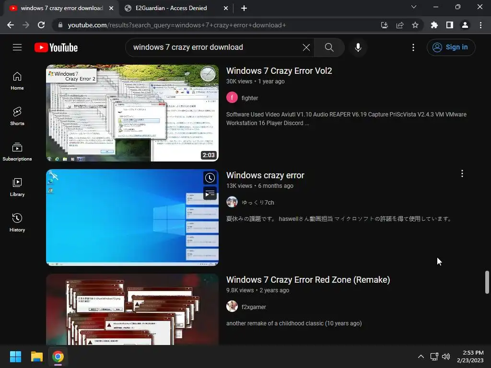Click ゆっくり7ch channel avatar
This screenshot has width=491, height=368.
tap(232, 202)
